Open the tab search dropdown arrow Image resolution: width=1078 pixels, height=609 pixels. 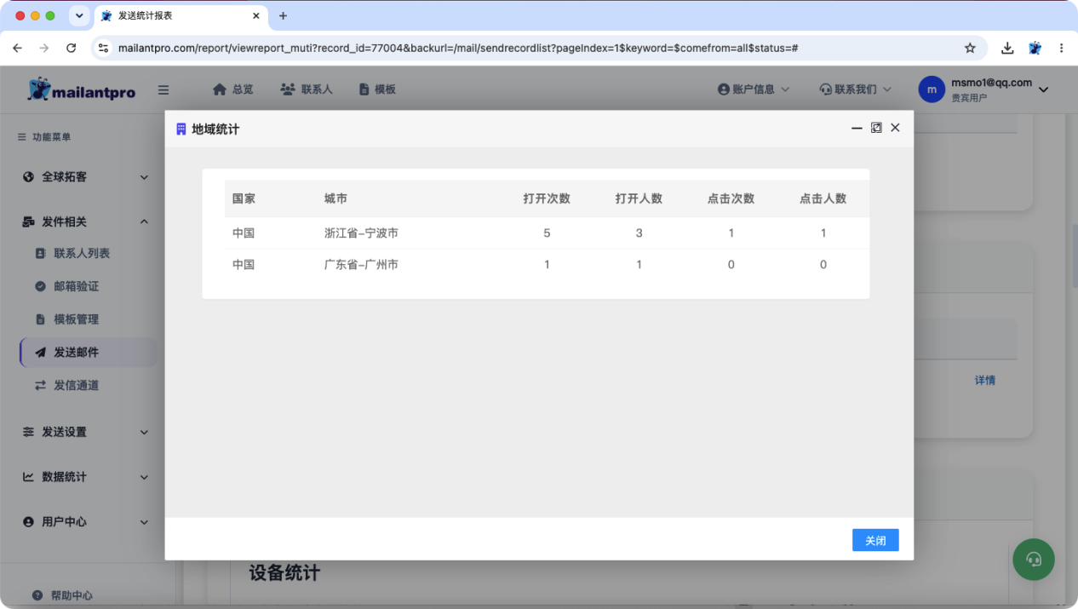tap(79, 16)
